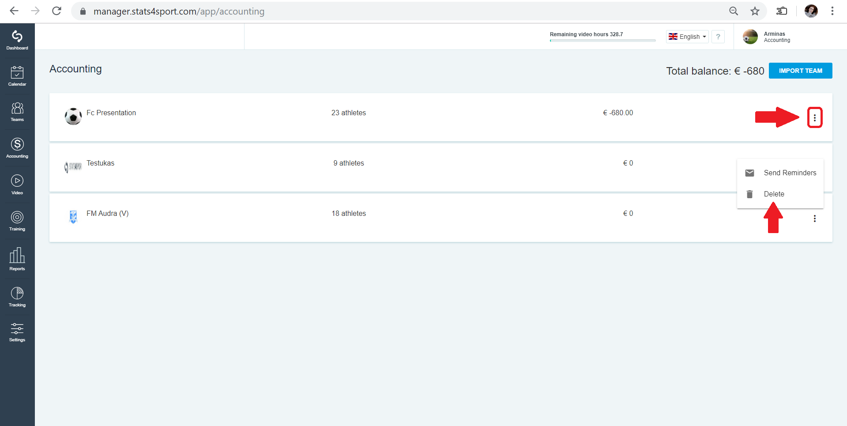The height and width of the screenshot is (426, 847).
Task: Click the 'Total balance: € -680' text
Action: (715, 71)
